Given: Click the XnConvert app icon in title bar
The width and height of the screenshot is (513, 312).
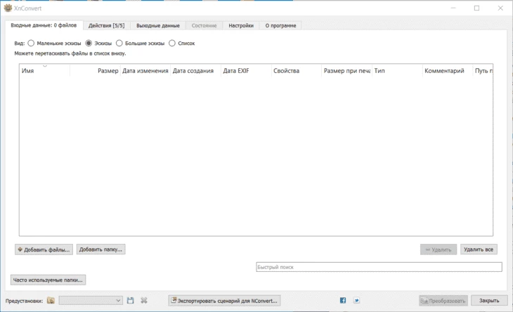Looking at the screenshot, I should coord(8,8).
